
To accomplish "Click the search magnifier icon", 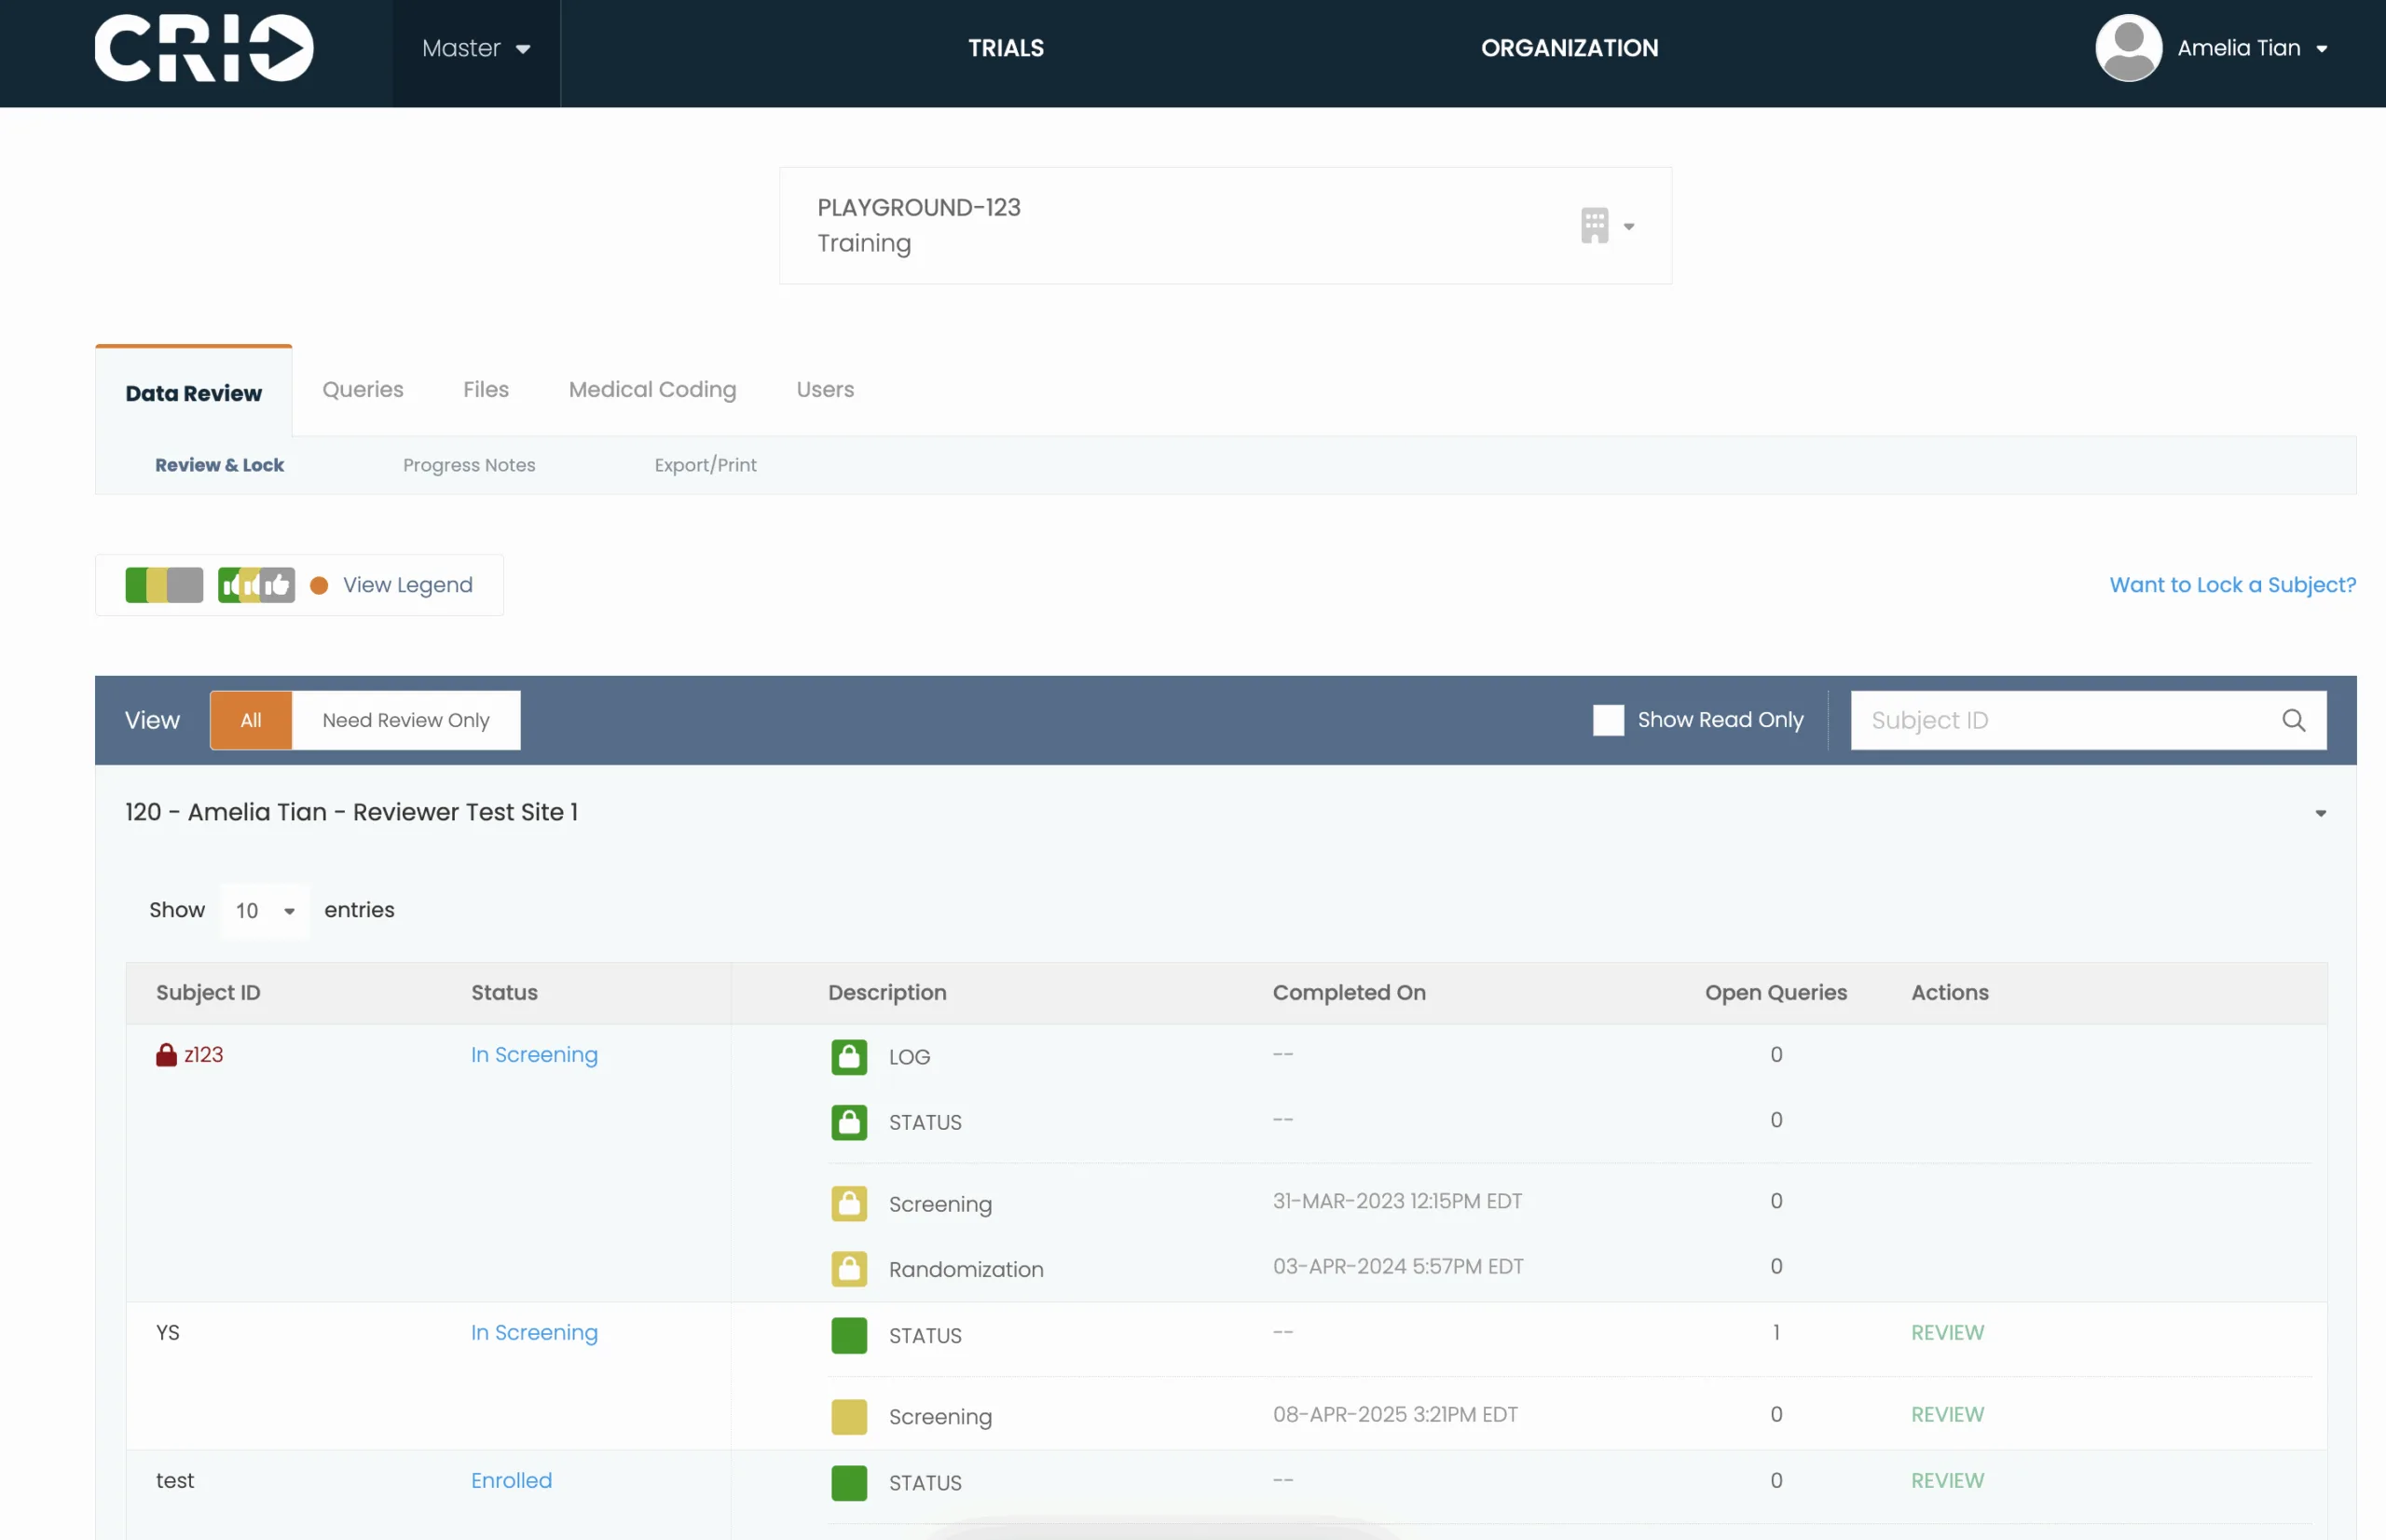I will point(2293,720).
